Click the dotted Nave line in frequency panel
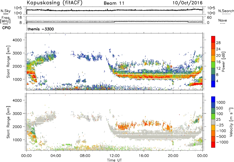The image size is (234, 162). [114, 20]
